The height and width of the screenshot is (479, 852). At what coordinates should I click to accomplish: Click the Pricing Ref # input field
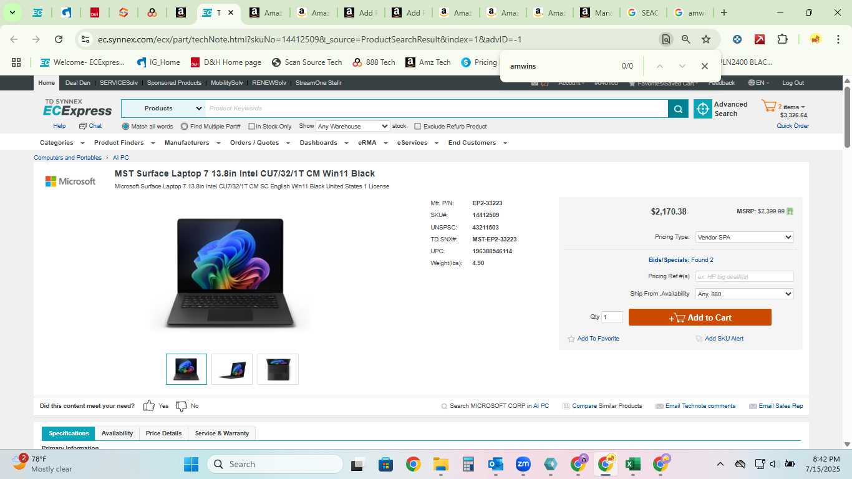tap(744, 276)
